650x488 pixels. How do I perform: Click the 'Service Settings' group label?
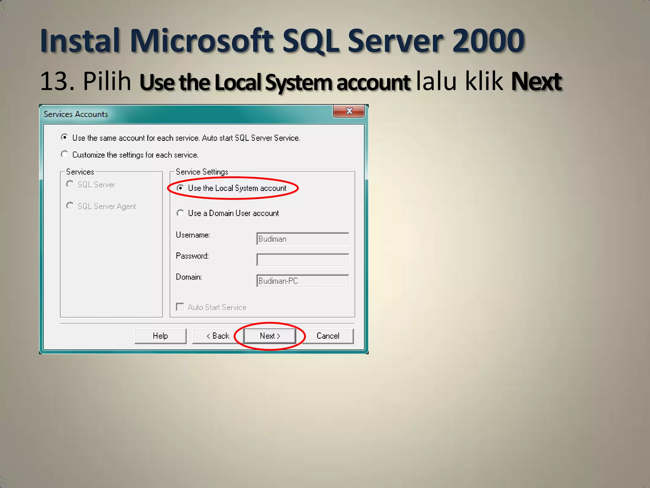click(x=202, y=172)
